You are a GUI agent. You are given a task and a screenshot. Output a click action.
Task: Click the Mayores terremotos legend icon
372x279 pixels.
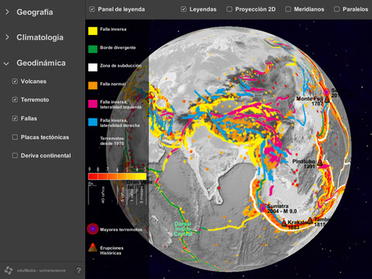click(93, 229)
